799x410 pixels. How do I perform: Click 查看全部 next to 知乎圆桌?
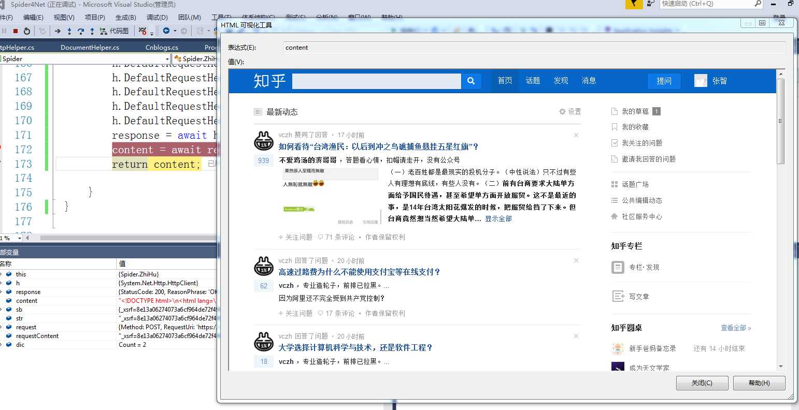(736, 328)
